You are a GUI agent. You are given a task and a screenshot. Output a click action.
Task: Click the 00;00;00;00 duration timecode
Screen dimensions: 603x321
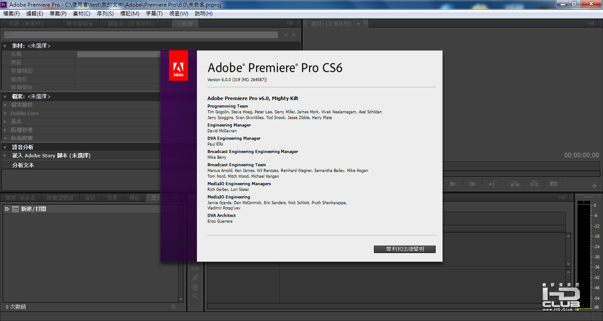581,155
